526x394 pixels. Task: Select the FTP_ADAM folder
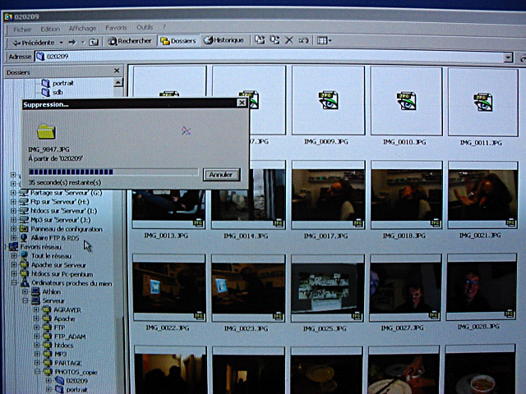pyautogui.click(x=70, y=337)
